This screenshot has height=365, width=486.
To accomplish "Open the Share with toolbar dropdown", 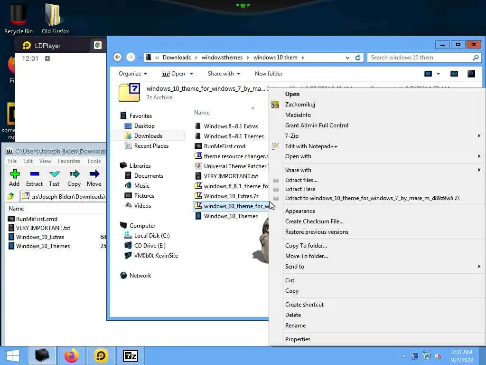I will click(x=224, y=74).
